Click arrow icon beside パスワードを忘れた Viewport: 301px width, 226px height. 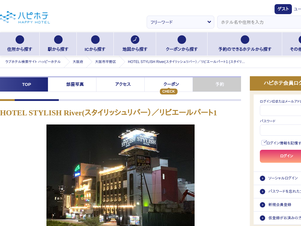pos(262,192)
